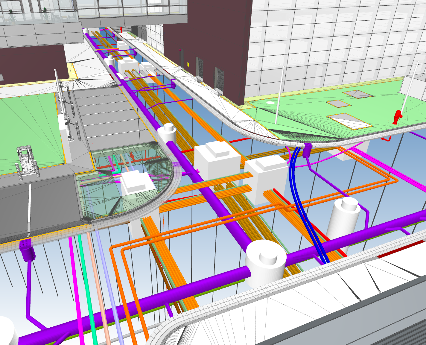This screenshot has height=345, width=426.
Task: Click the small white manhole cylinder mid-street
Action: tap(167, 133)
